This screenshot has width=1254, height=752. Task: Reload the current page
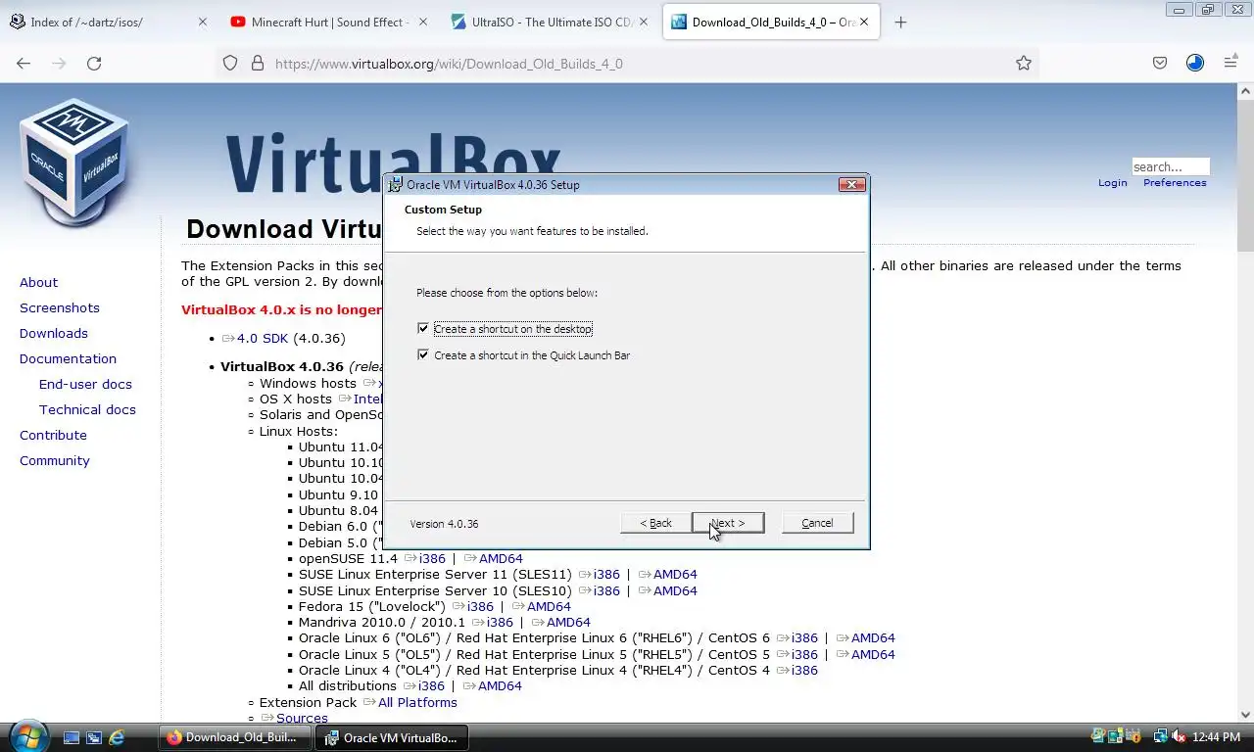[94, 63]
